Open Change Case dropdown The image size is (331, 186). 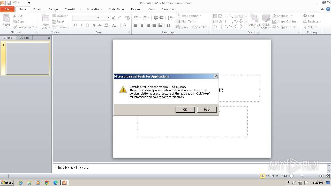coord(115,25)
